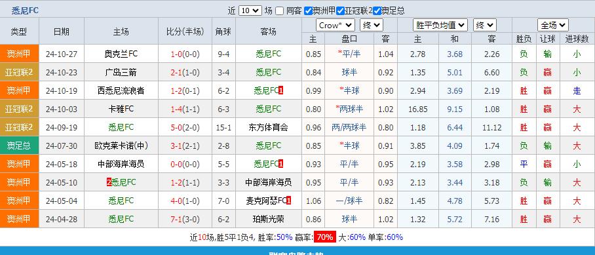Click the 类型 column header
This screenshot has width=595, height=255.
pyautogui.click(x=20, y=31)
